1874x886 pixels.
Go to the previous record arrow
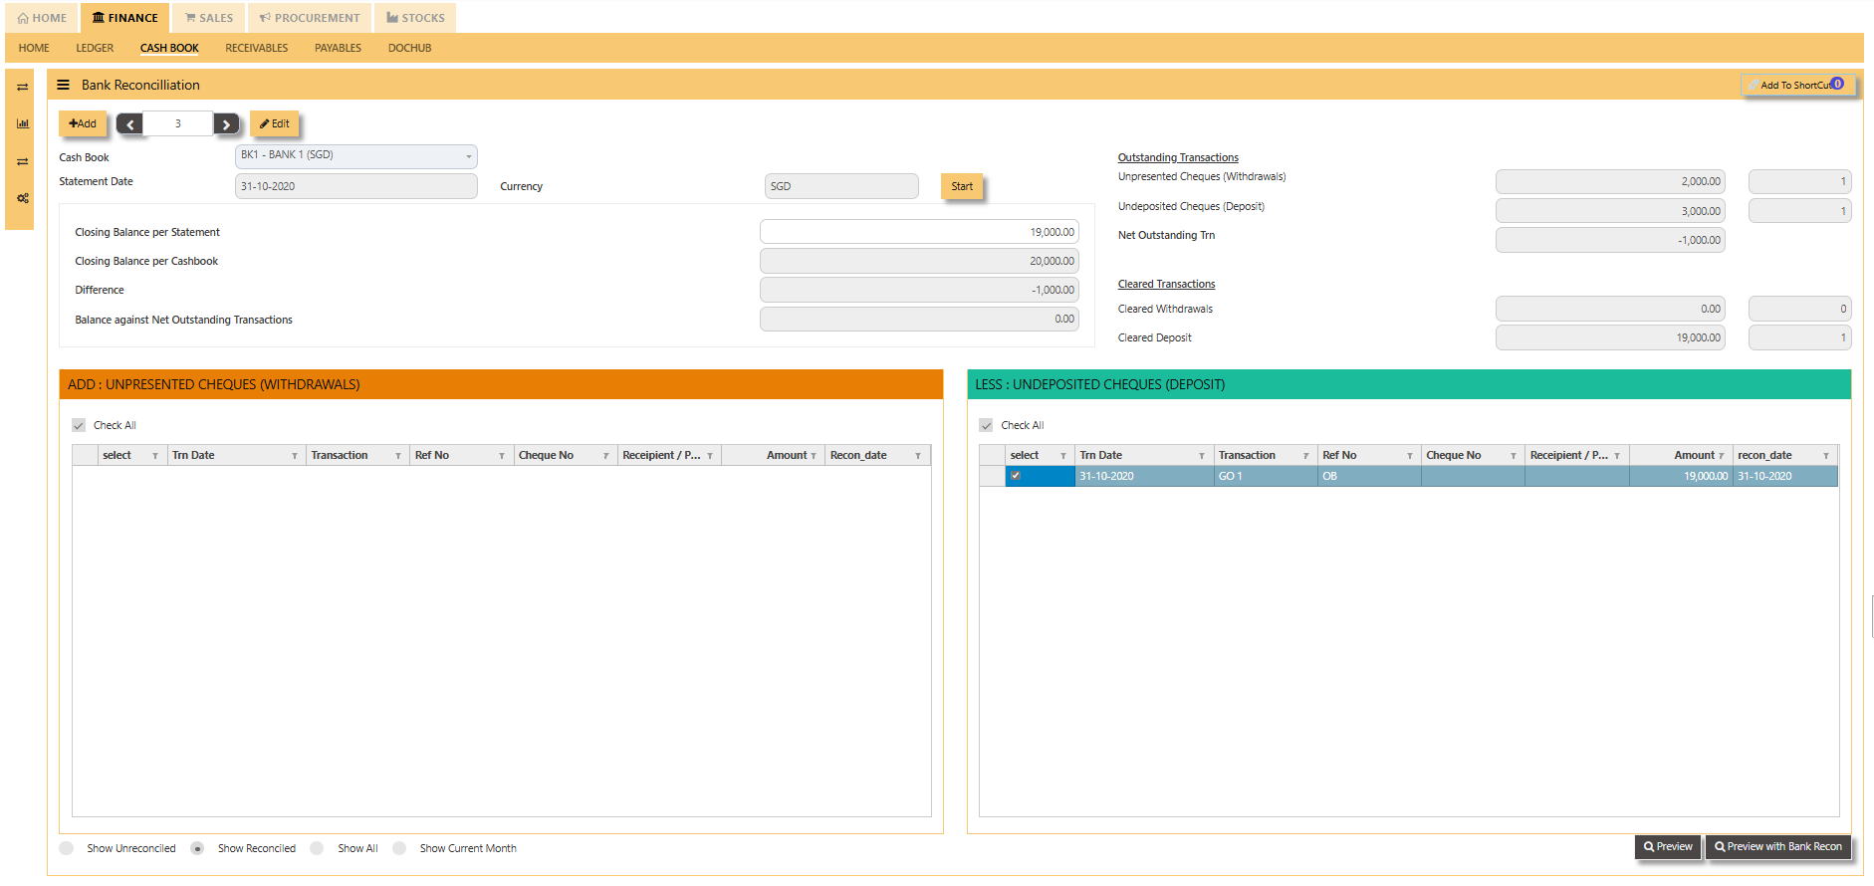coord(129,124)
